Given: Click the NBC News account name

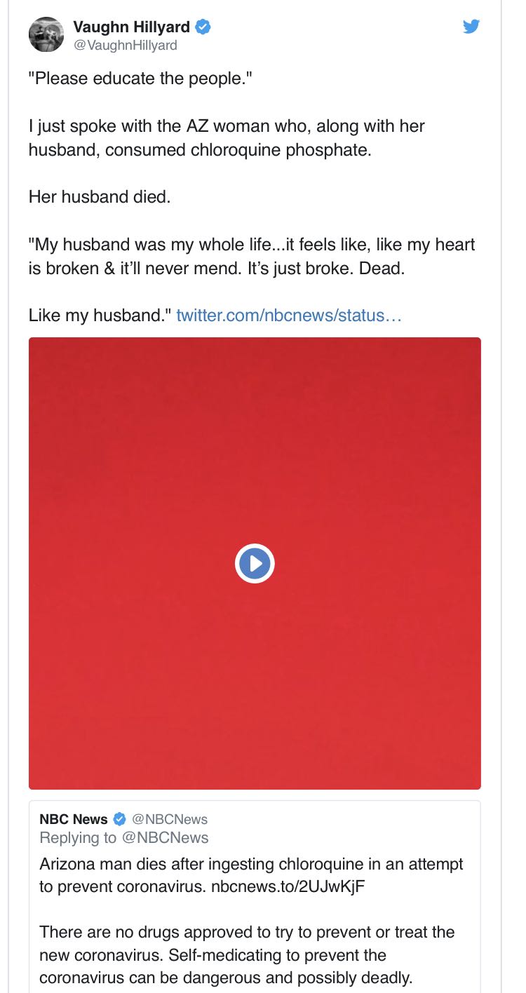Looking at the screenshot, I should (x=74, y=819).
